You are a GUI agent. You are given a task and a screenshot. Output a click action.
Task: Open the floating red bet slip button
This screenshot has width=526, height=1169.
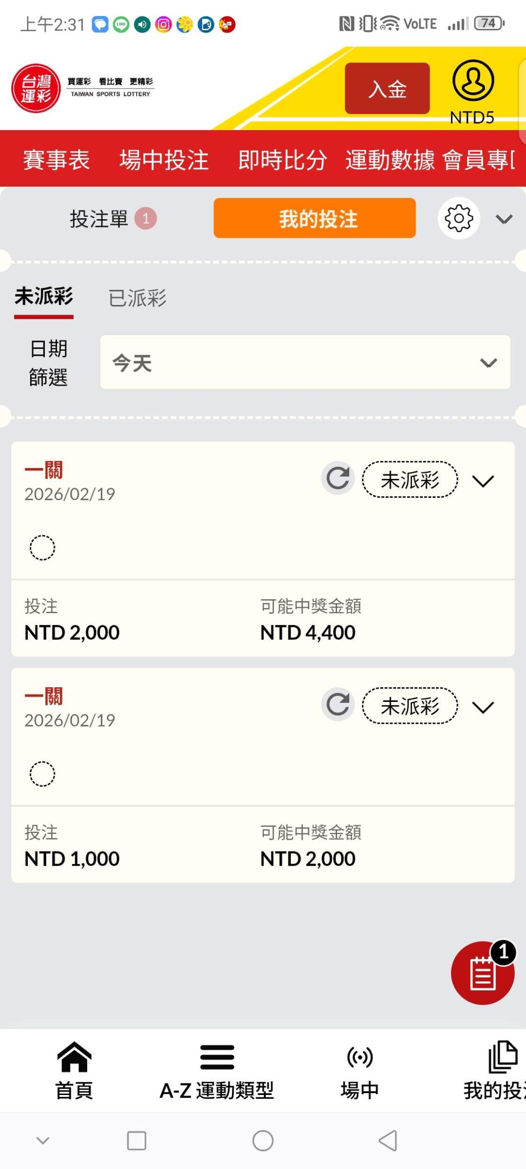[x=482, y=973]
